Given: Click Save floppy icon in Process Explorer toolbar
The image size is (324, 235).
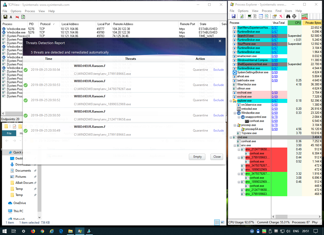Looking at the screenshot, I should (234, 16).
